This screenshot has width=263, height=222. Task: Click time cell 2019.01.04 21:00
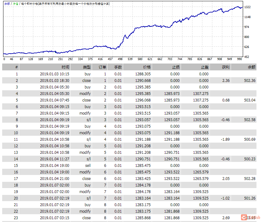54,179
